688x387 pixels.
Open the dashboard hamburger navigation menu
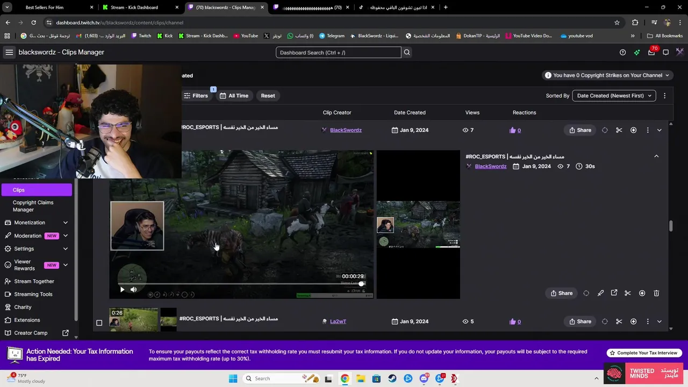tap(9, 52)
